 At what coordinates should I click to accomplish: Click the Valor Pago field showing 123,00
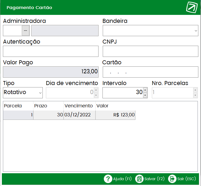[x=51, y=72]
